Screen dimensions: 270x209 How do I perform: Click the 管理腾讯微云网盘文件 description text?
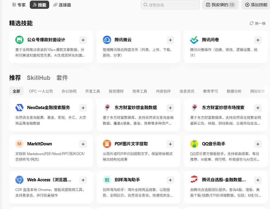[137, 52]
